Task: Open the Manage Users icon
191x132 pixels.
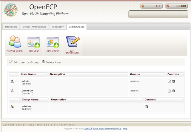Action: 15,42
